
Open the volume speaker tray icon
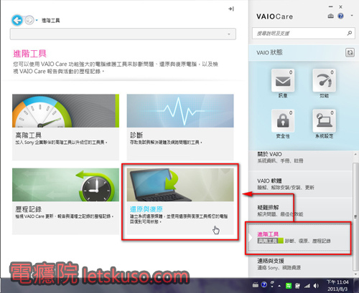[316, 286]
